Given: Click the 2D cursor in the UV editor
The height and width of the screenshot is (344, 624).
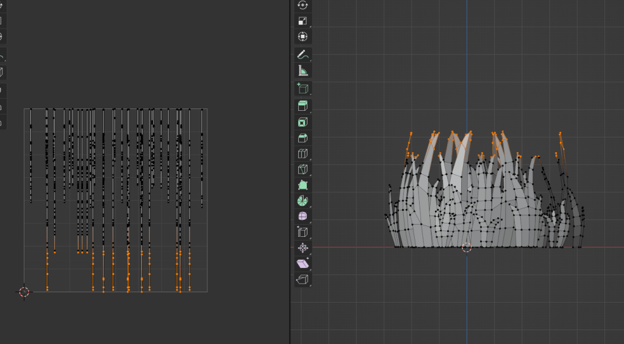Looking at the screenshot, I should click(x=24, y=292).
